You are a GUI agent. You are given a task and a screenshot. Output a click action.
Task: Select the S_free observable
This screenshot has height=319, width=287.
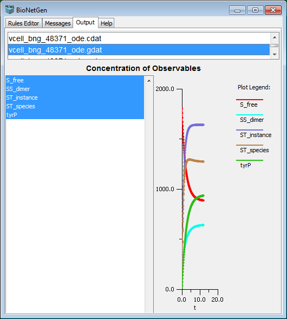coord(75,80)
